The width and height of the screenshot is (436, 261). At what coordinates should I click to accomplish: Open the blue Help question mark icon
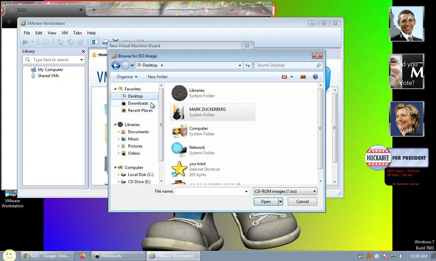[315, 77]
